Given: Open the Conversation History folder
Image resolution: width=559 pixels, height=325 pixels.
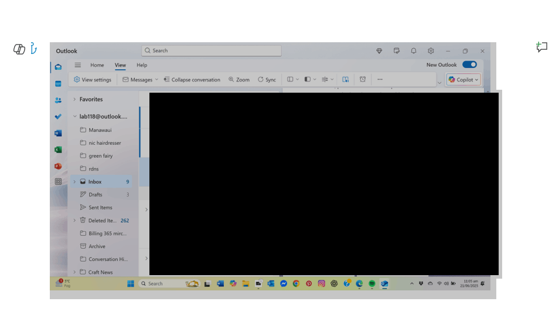Looking at the screenshot, I should (101, 259).
